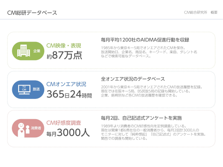Click the 毎月3000人 figure

pos(68,133)
